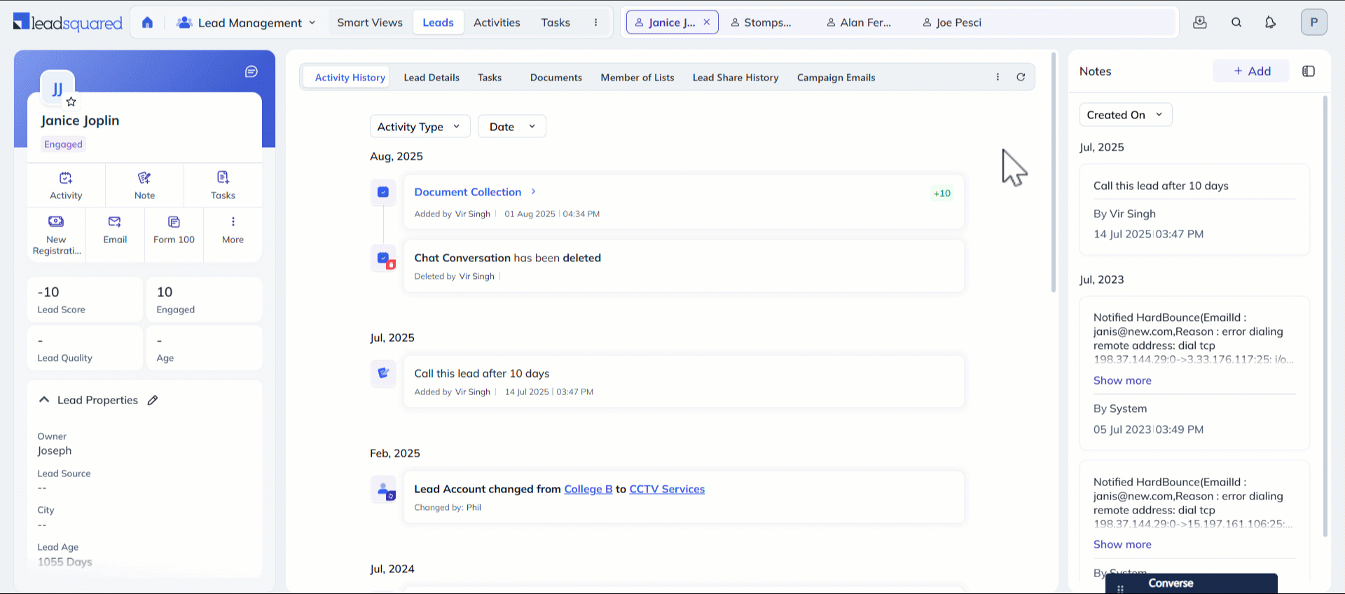Screen dimensions: 1345x594
Task: Open the Lead Details tab
Action: 432,78
